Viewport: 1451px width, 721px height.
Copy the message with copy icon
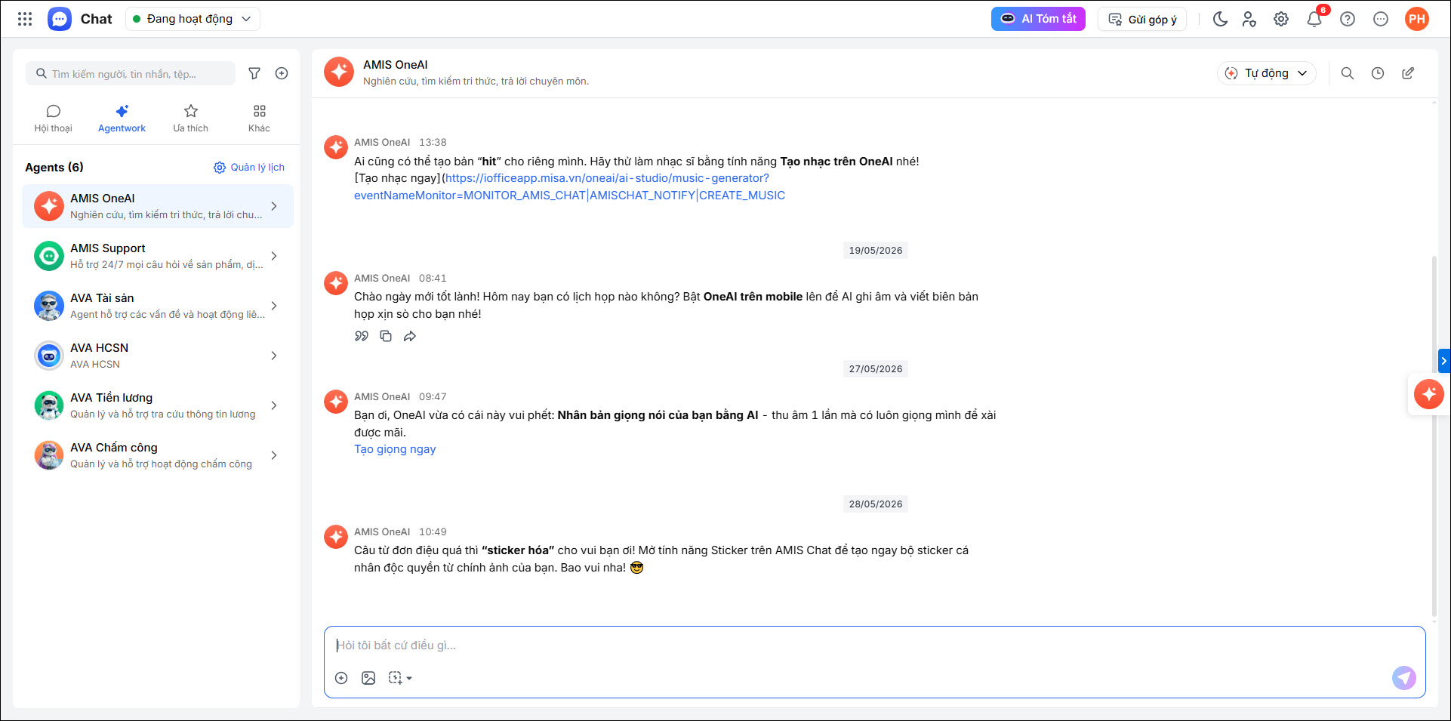point(386,336)
